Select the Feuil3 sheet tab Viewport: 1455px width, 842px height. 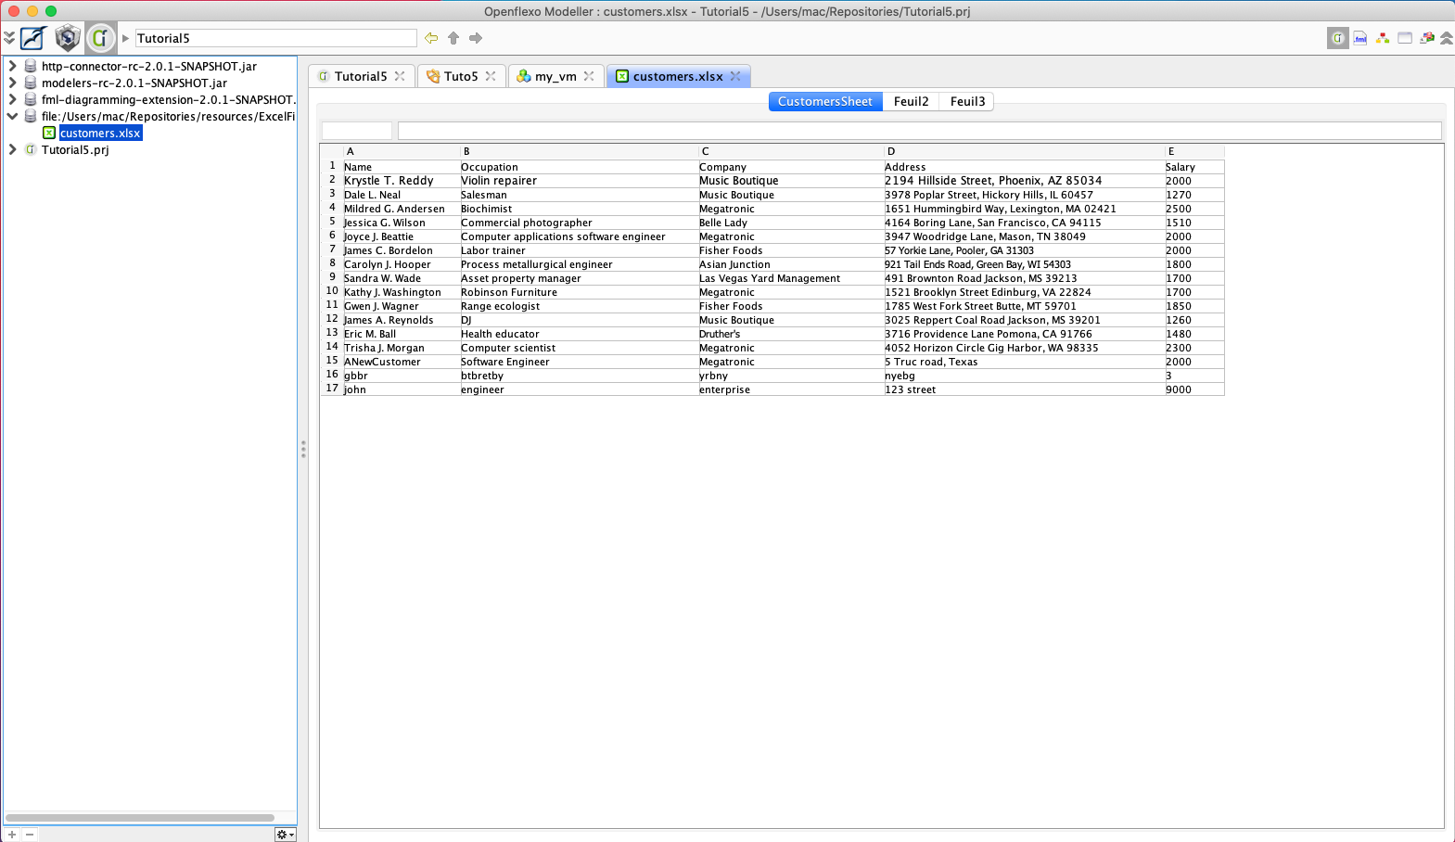[x=967, y=101]
